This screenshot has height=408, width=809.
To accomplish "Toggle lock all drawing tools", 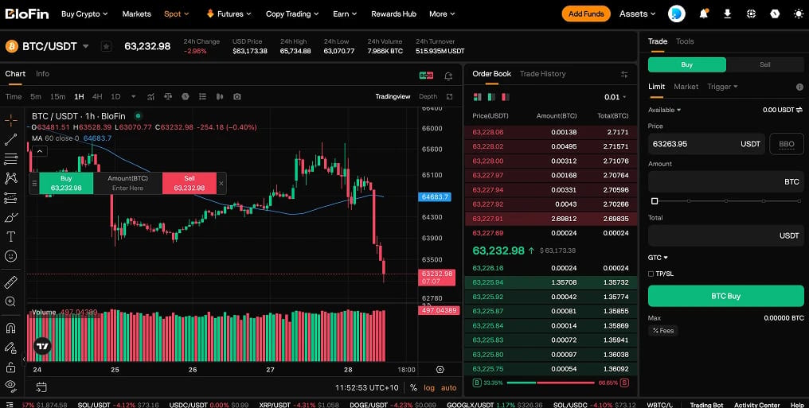I will coord(11,367).
